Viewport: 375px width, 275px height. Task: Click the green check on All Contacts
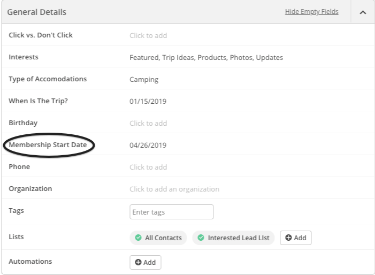tap(138, 238)
